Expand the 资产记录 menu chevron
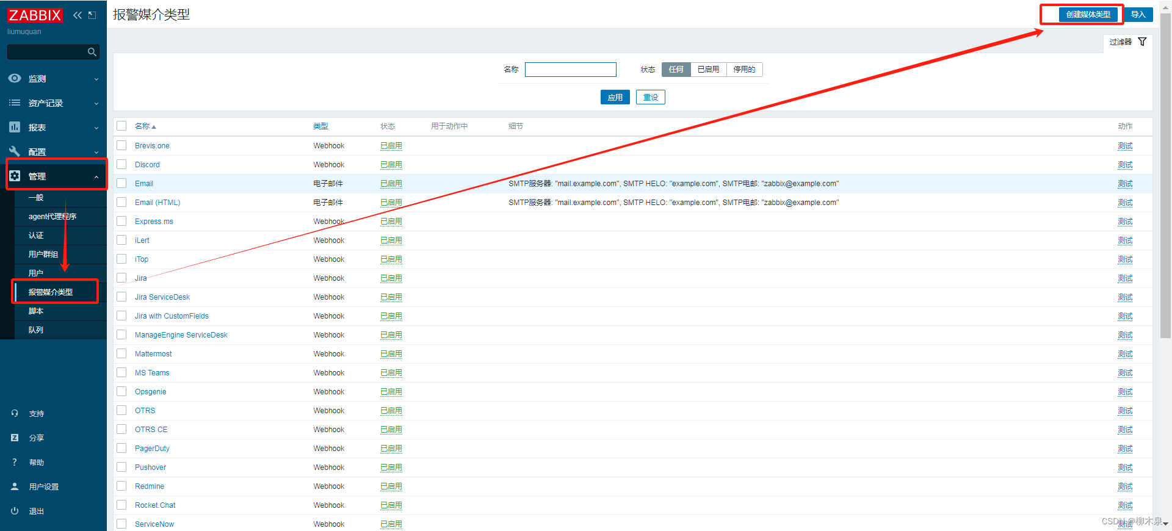 (96, 104)
